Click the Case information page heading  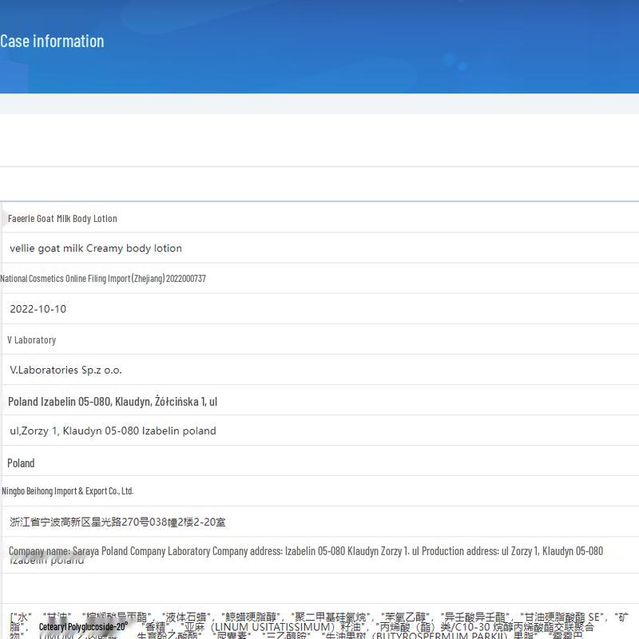[x=52, y=41]
